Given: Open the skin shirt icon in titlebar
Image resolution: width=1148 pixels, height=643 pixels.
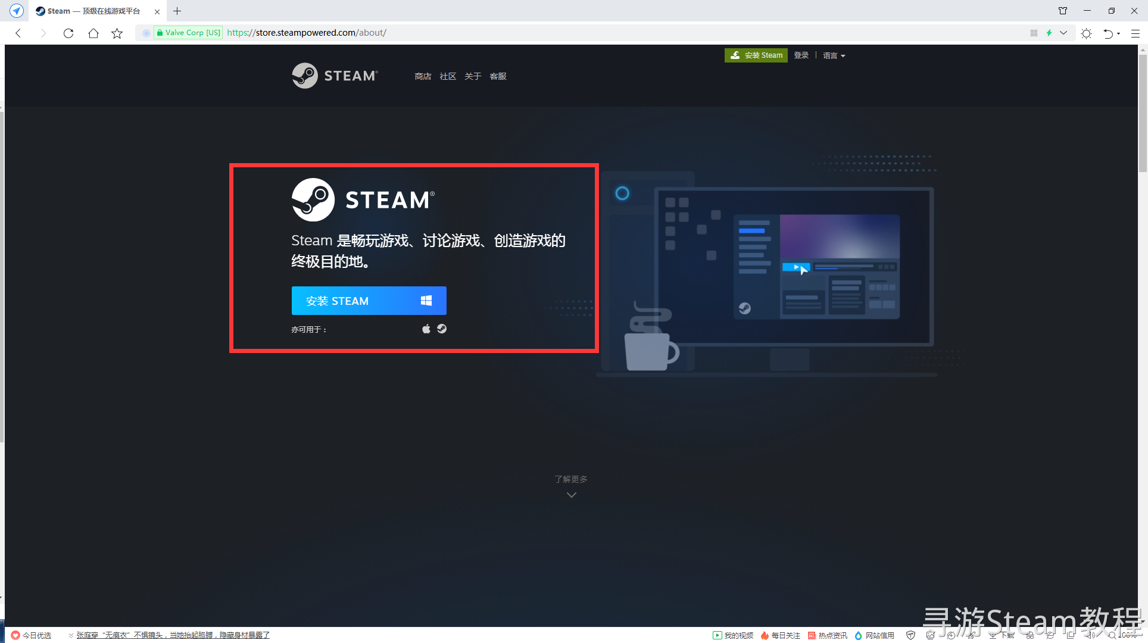Looking at the screenshot, I should click(x=1062, y=11).
